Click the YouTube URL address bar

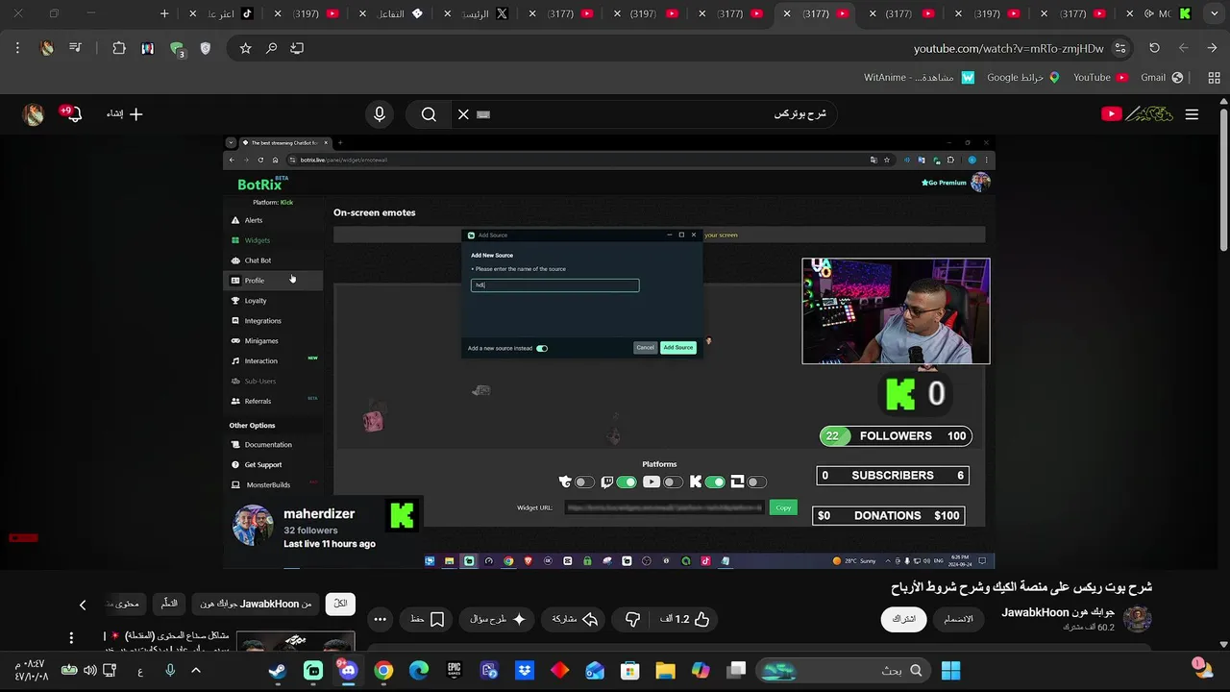pyautogui.click(x=1009, y=48)
